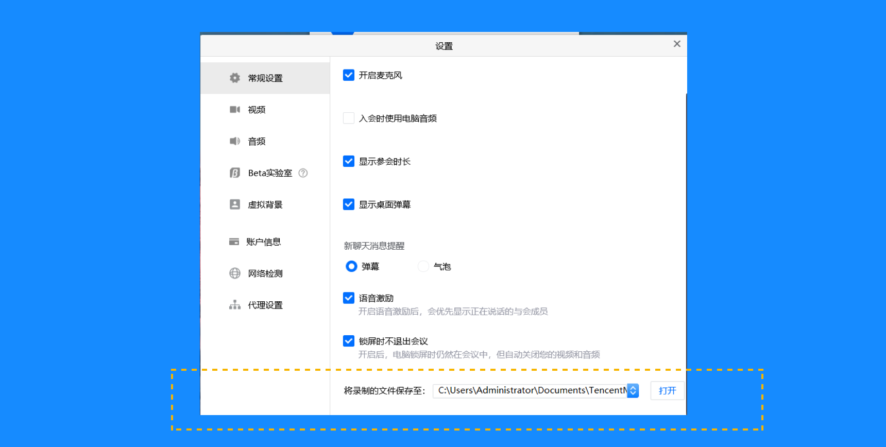
Task: Click the 语音激励 description text
Action: coord(453,312)
